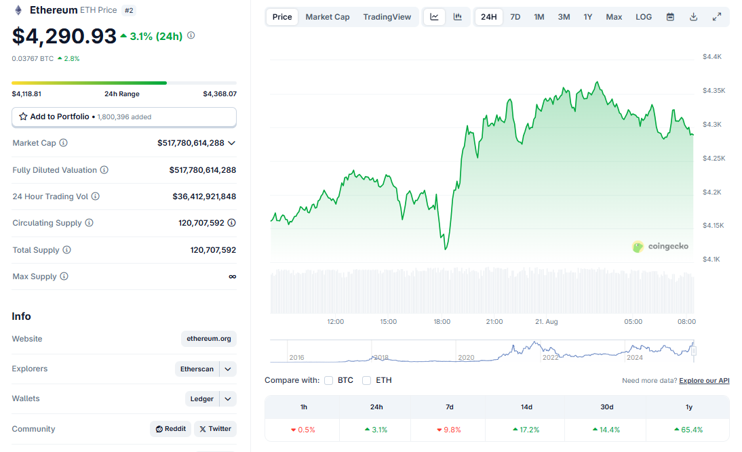Follow the Explore our API link
Image resolution: width=742 pixels, height=452 pixels.
(704, 381)
